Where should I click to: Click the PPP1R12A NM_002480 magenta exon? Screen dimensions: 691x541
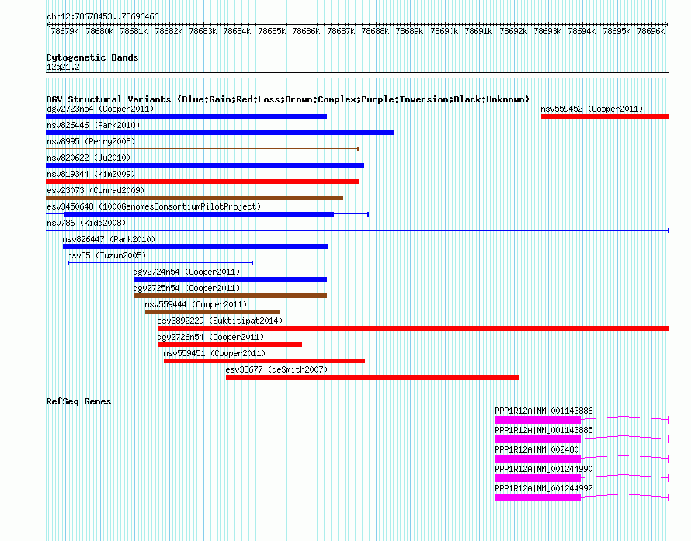[538, 459]
